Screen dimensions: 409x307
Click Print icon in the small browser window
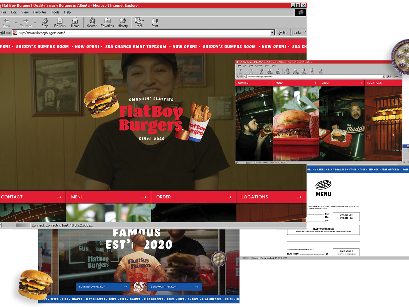(x=321, y=70)
